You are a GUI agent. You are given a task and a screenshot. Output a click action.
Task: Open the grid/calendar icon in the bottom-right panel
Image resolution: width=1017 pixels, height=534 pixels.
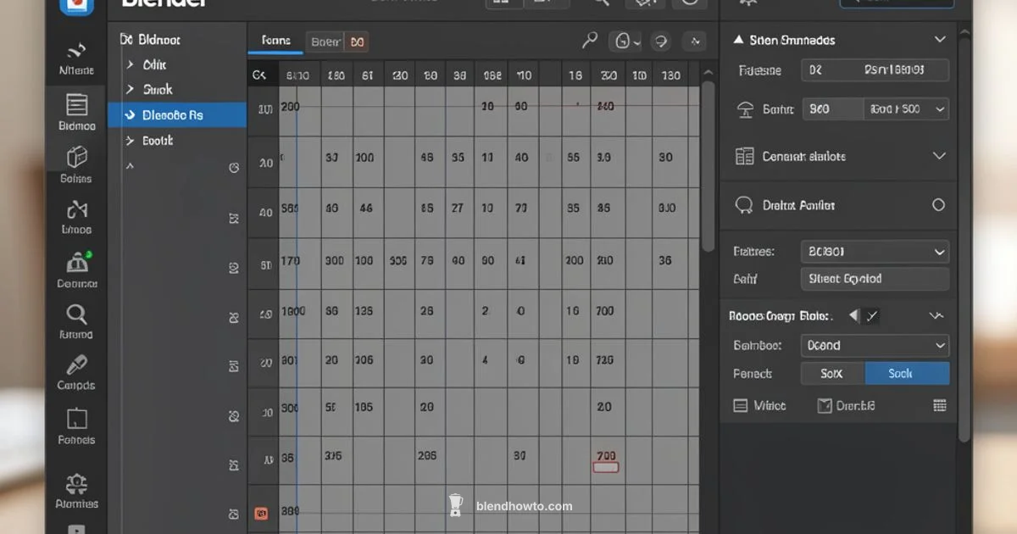(x=939, y=405)
